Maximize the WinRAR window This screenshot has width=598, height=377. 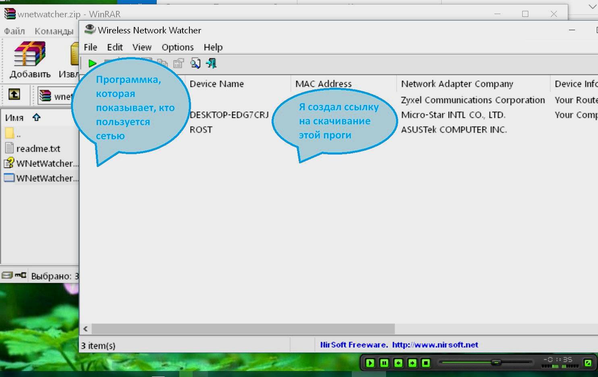pos(525,14)
